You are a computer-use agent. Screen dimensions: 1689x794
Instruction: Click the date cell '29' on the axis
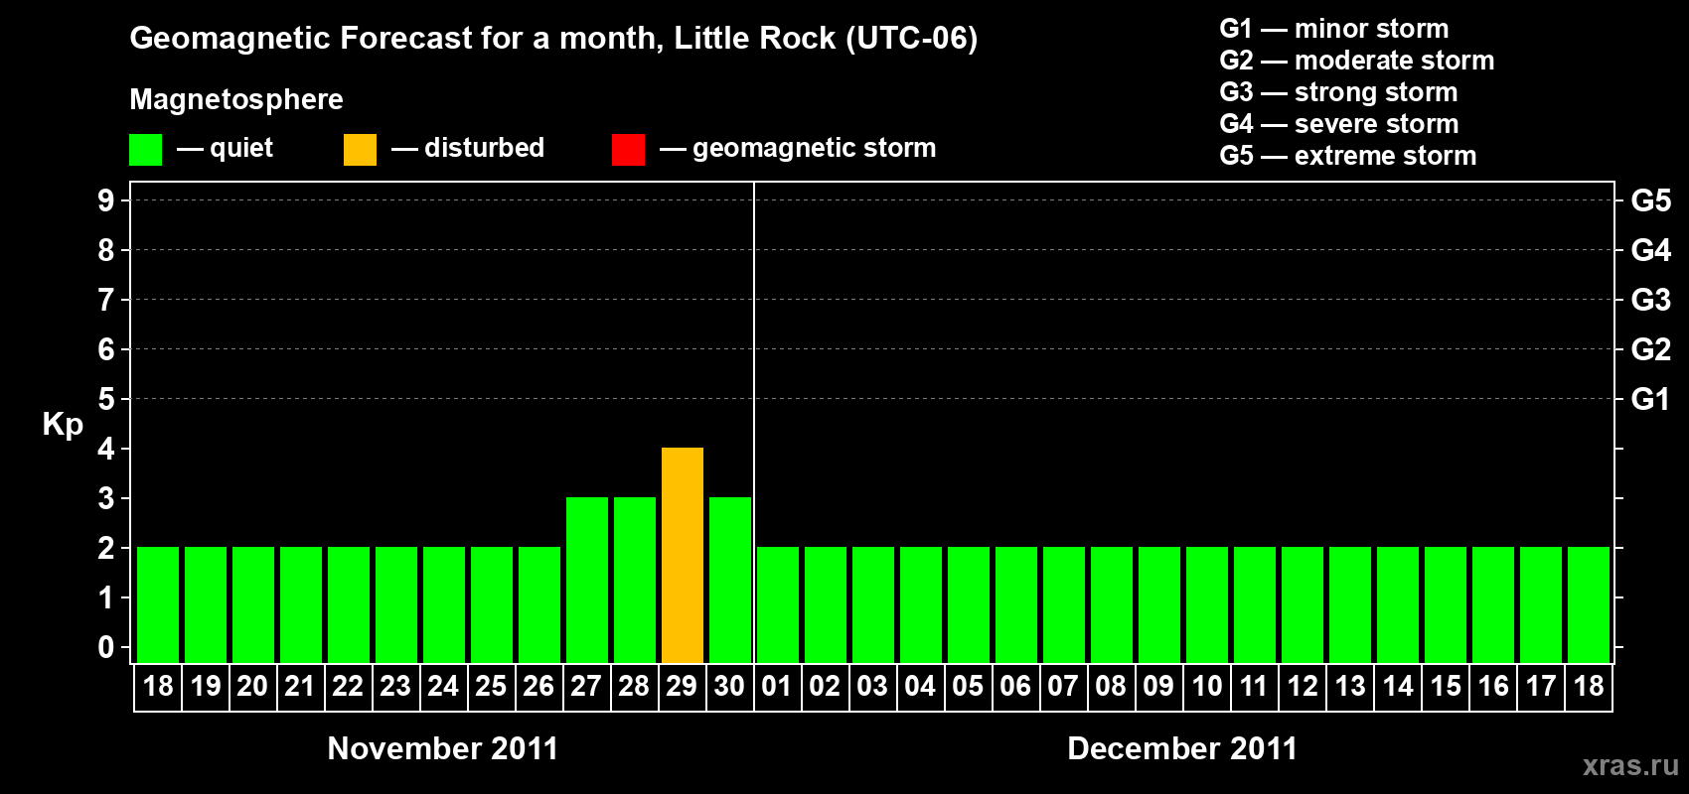pyautogui.click(x=683, y=687)
